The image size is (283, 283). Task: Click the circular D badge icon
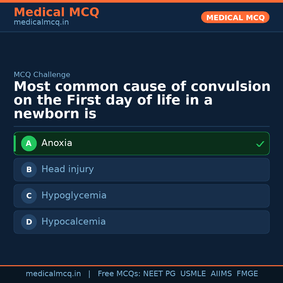(x=29, y=222)
